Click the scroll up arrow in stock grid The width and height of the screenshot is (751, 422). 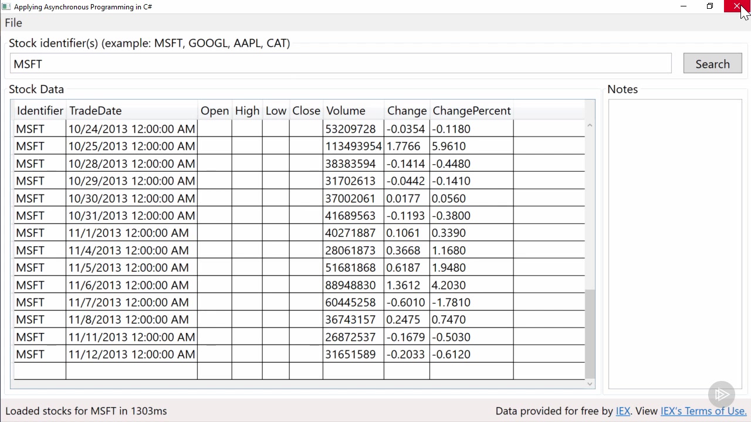point(590,125)
